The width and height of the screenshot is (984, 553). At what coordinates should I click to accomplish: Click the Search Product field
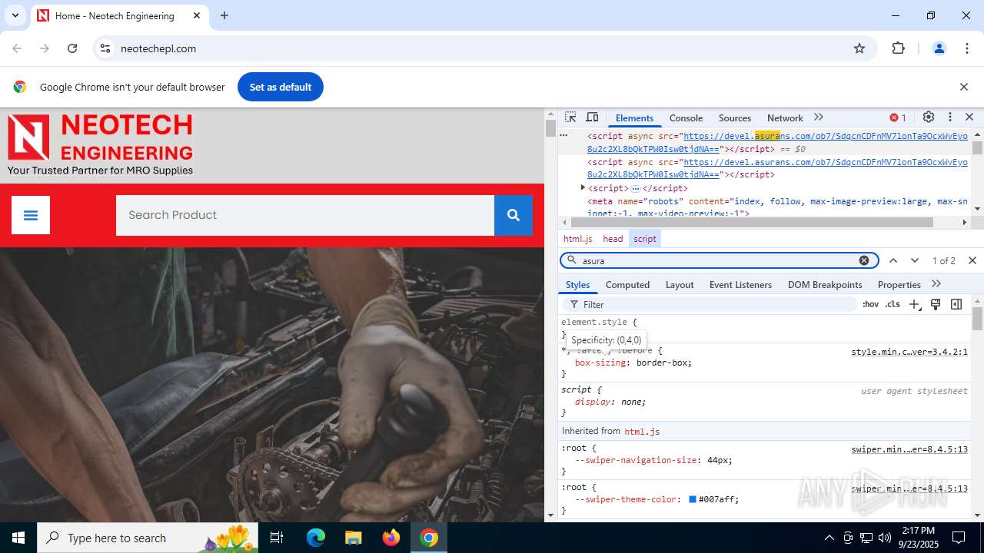(305, 215)
